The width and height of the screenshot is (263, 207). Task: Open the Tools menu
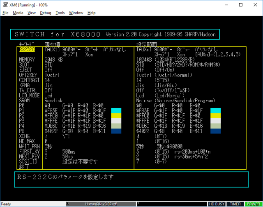coord(60,13)
